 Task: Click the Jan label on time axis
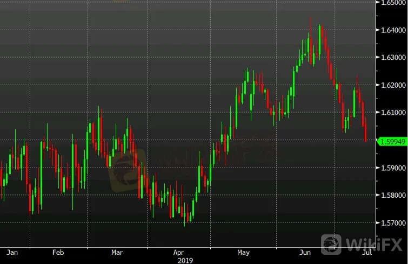12,253
